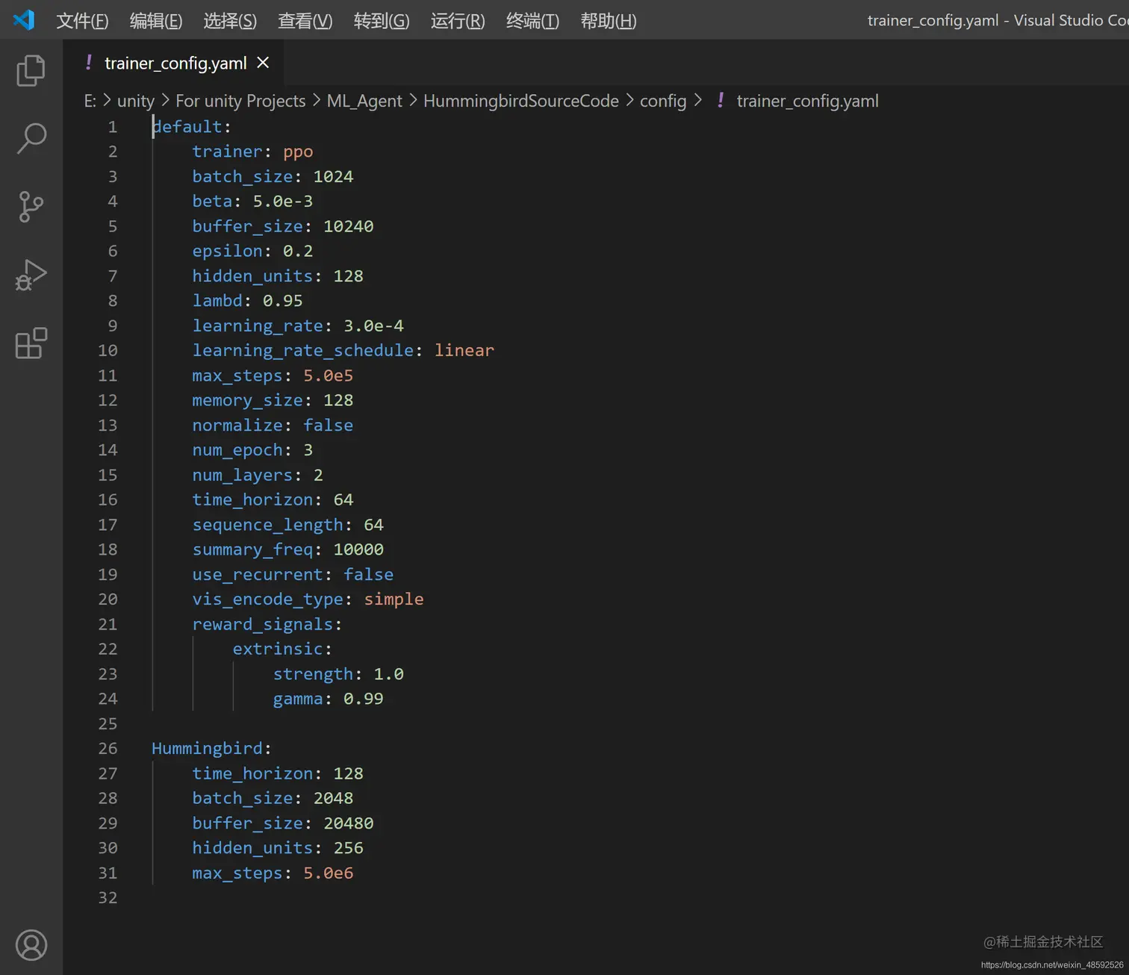Open the 终端(T) menu

[x=532, y=20]
